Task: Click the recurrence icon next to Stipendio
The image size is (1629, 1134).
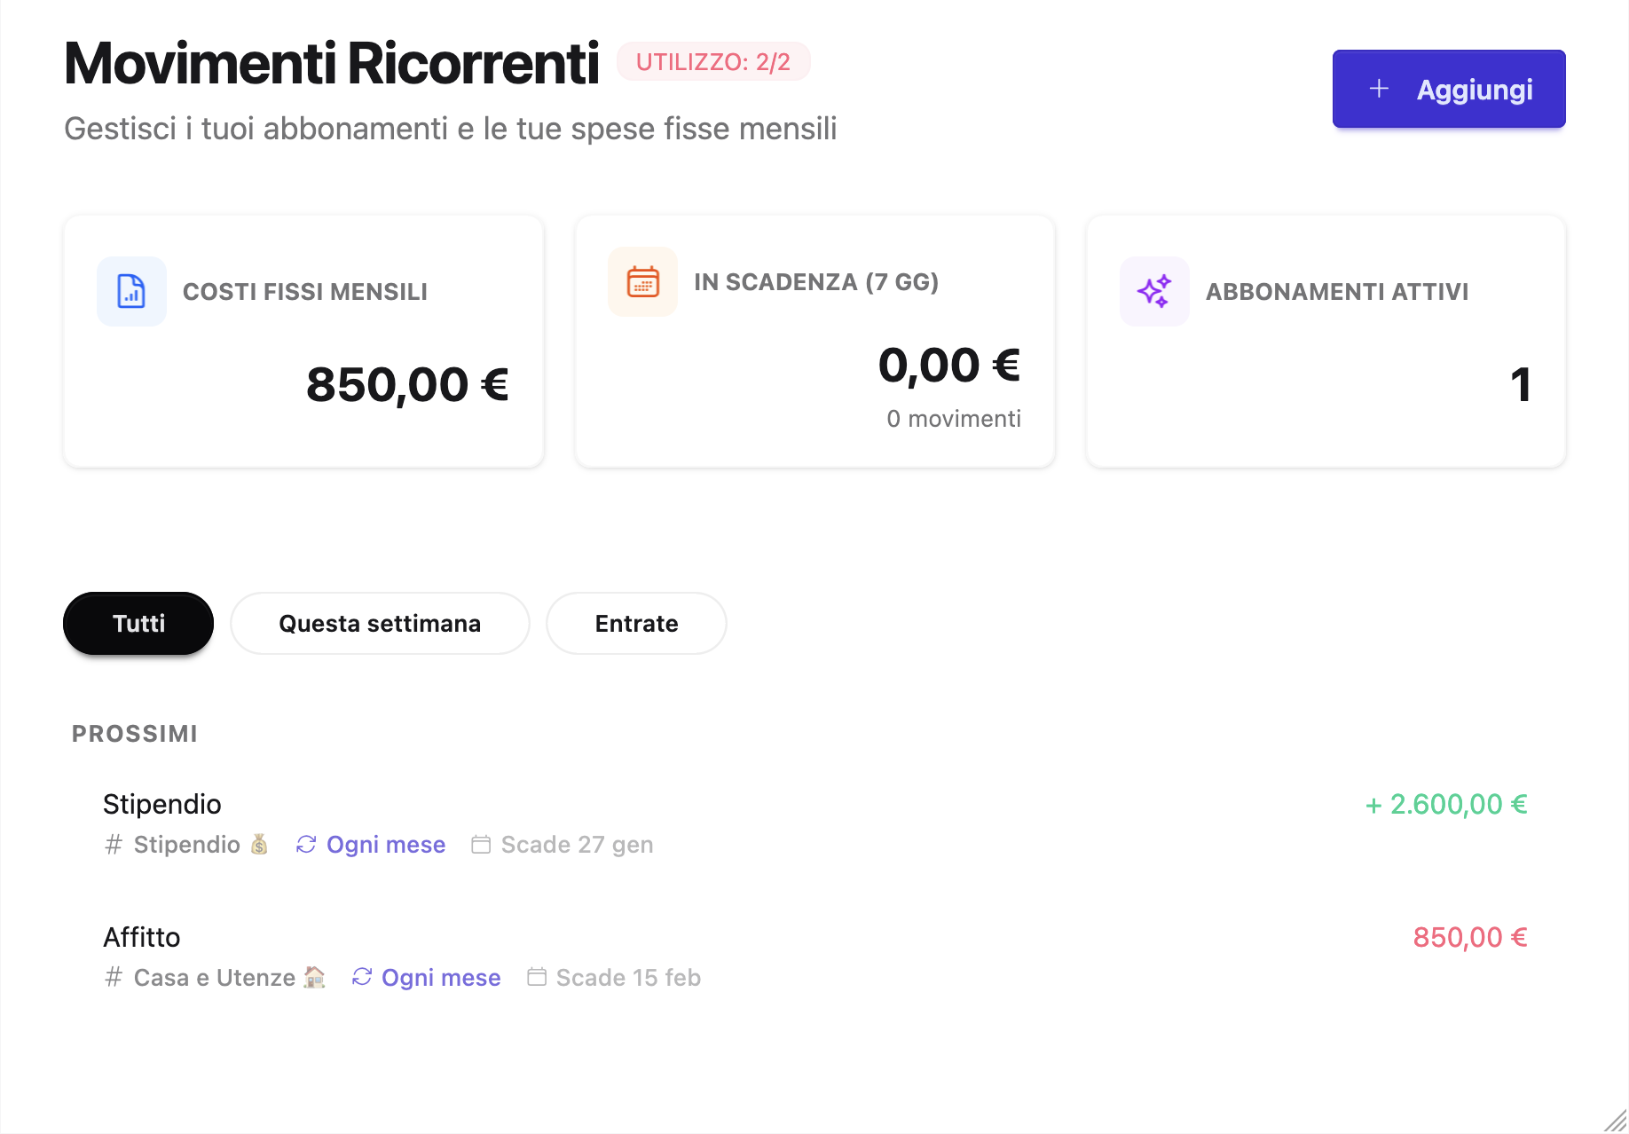Action: coord(306,845)
